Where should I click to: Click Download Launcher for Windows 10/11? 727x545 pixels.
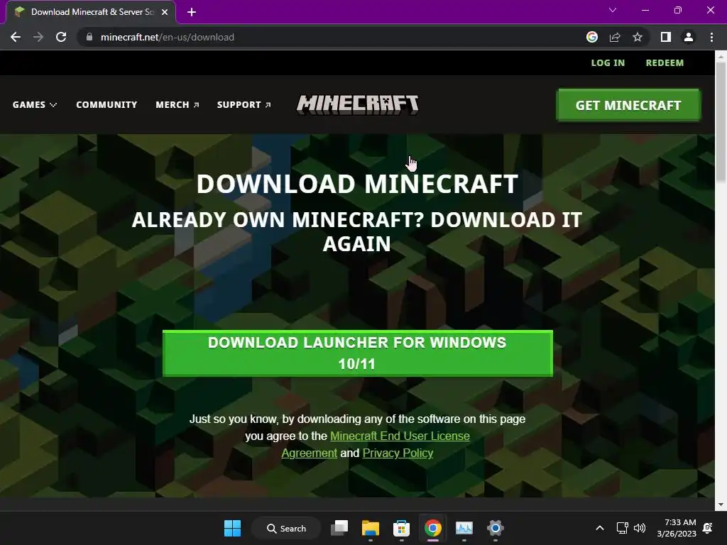358,353
